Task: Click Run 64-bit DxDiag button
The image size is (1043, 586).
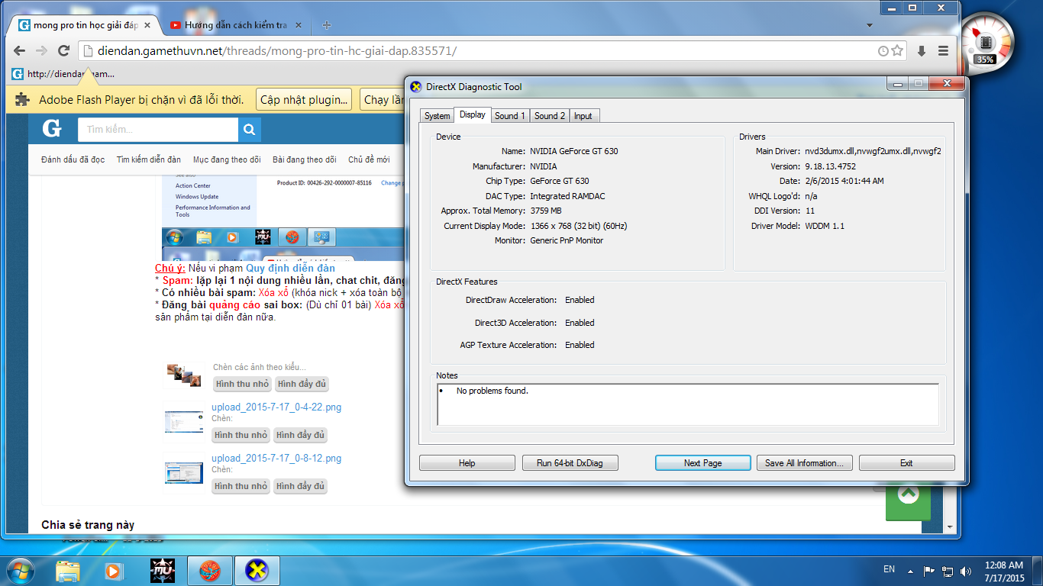Action: (570, 463)
